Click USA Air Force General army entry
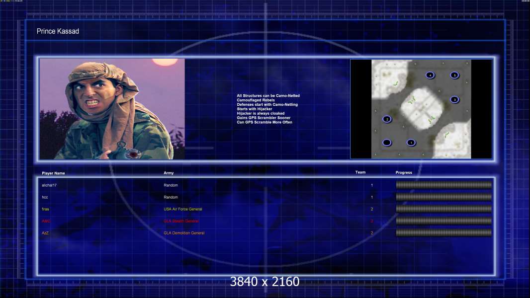 [x=183, y=209]
